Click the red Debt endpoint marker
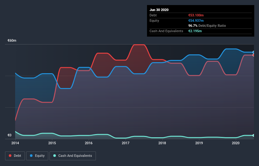Image resolution: width=259 pixels, height=166 pixels. point(254,55)
